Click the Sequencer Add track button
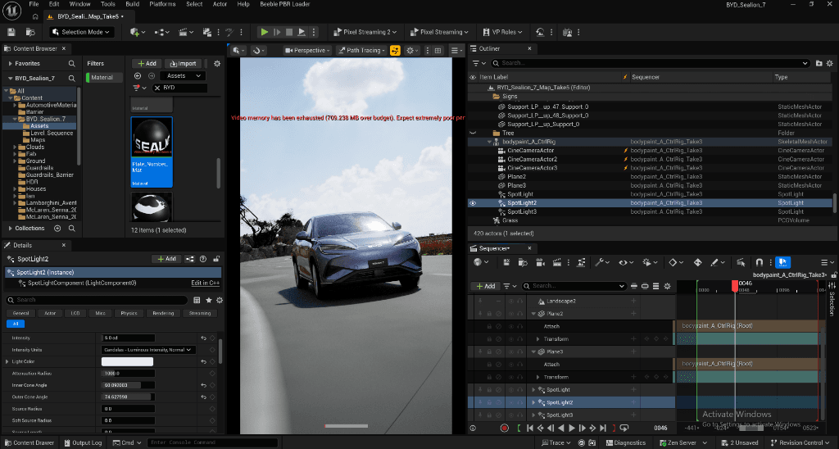The width and height of the screenshot is (839, 449). tap(485, 286)
